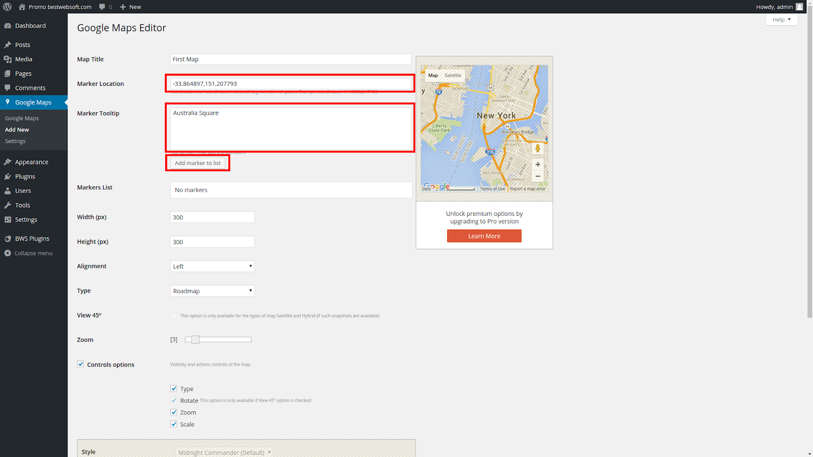
Task: Click the Marker Tooltip text area
Action: pyautogui.click(x=291, y=128)
